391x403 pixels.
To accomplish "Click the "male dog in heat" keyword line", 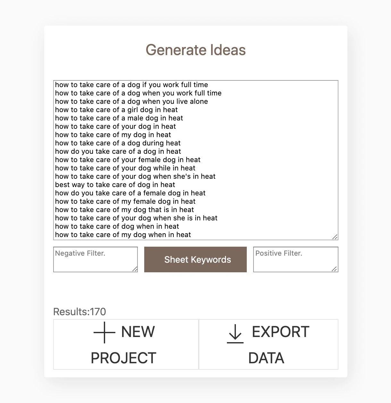I will pos(119,118).
